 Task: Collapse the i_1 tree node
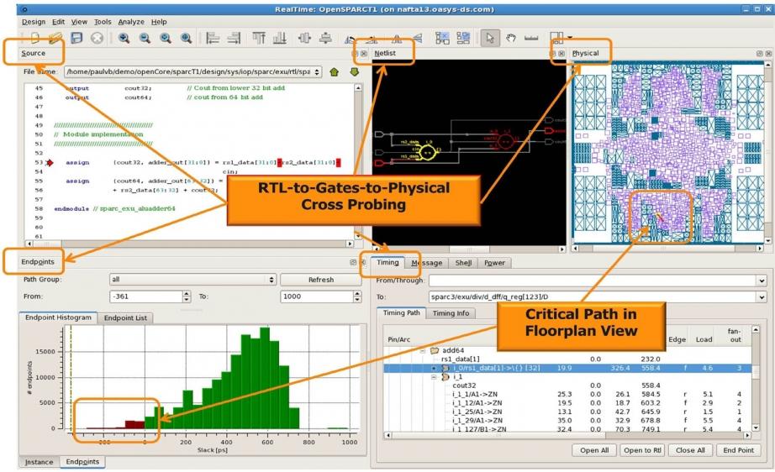(434, 377)
